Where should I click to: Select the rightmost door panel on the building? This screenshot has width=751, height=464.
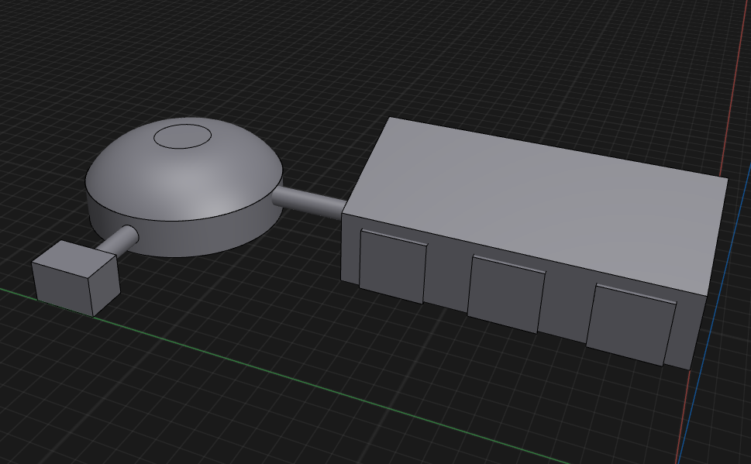tap(632, 324)
